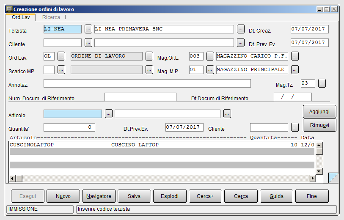The width and height of the screenshot is (344, 220).
Task: Click the Quantita' field showing 0
Action: coord(69,127)
